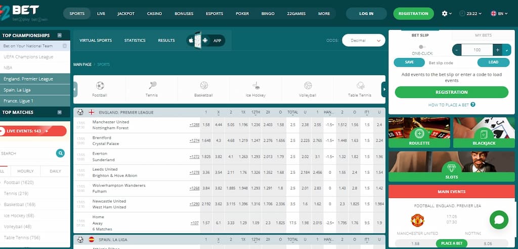Image resolution: width=518 pixels, height=249 pixels.
Task: Increase stake with the plus button
Action: 498,50
